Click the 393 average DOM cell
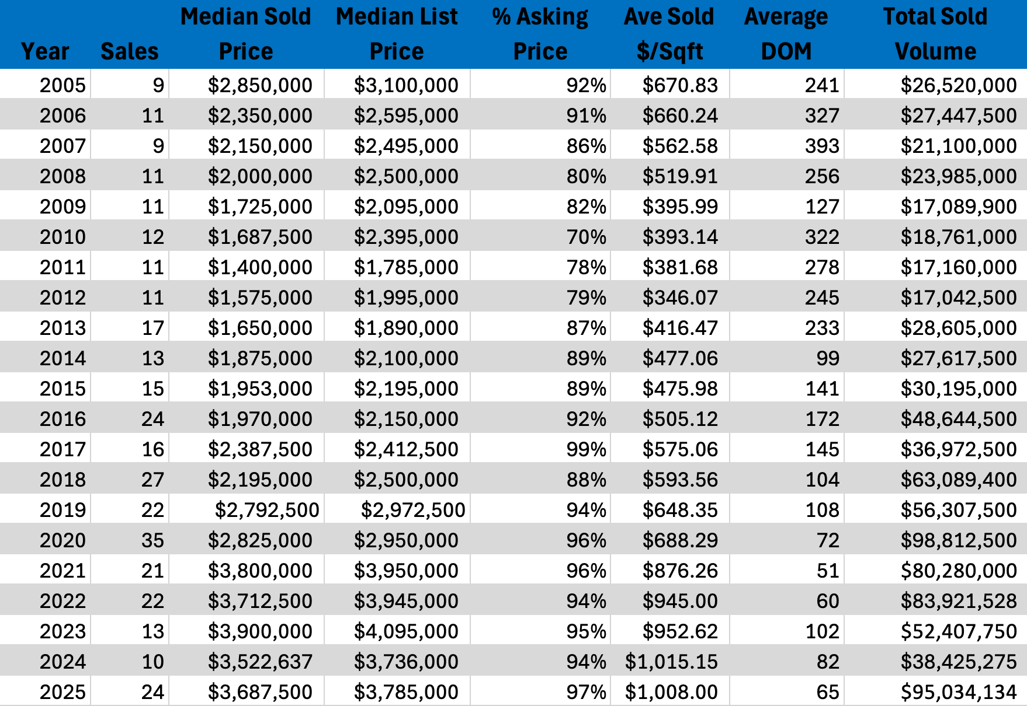This screenshot has height=706, width=1027. tap(822, 146)
